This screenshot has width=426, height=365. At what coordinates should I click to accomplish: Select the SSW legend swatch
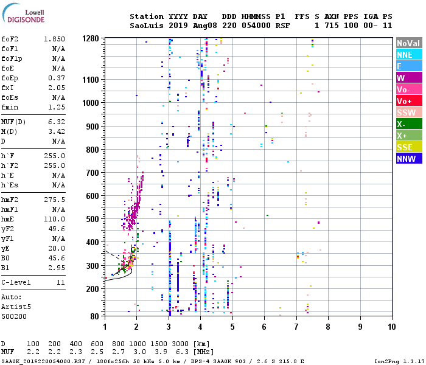pyautogui.click(x=409, y=113)
